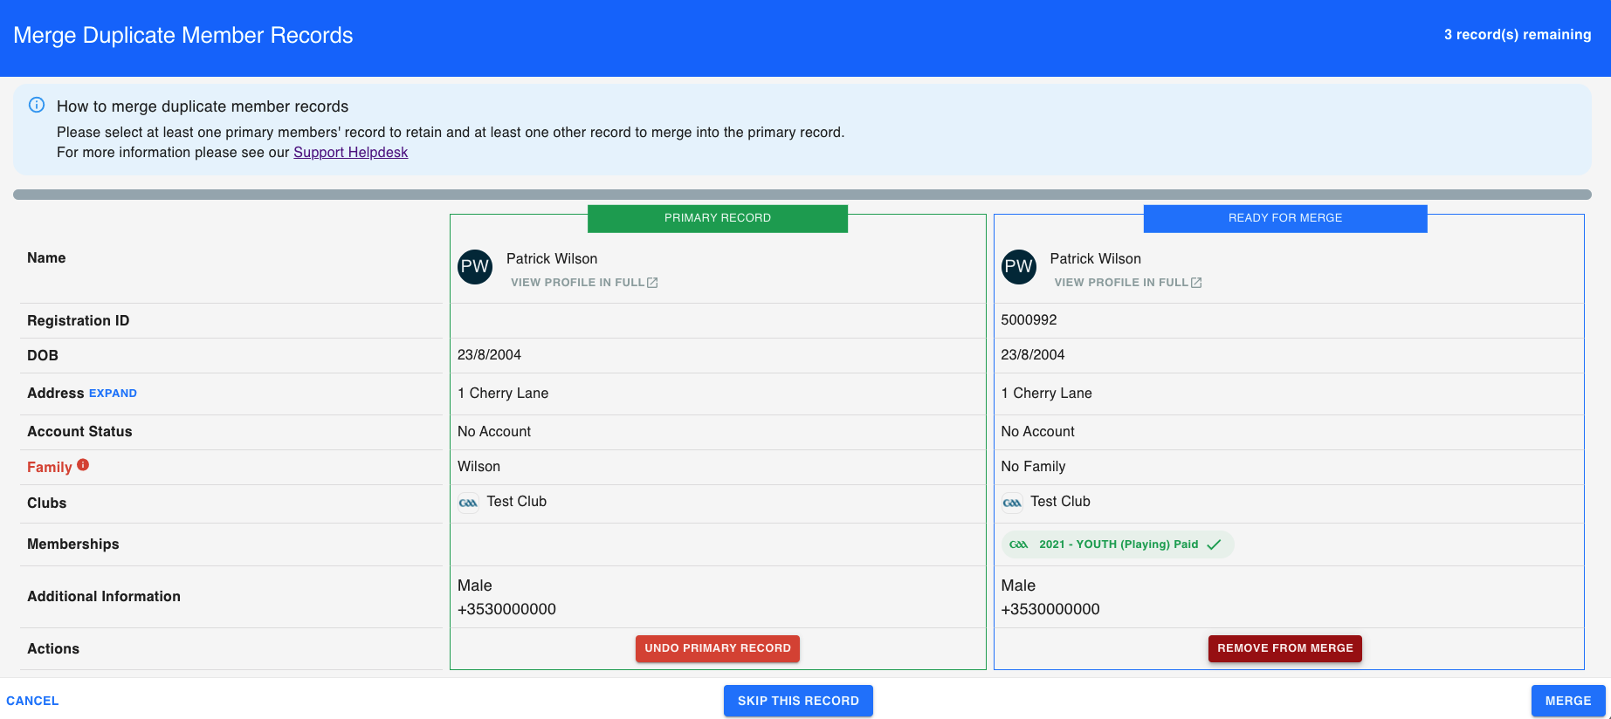Click the Male value in the ready for merge record
Image resolution: width=1611 pixels, height=719 pixels.
[x=1018, y=585]
